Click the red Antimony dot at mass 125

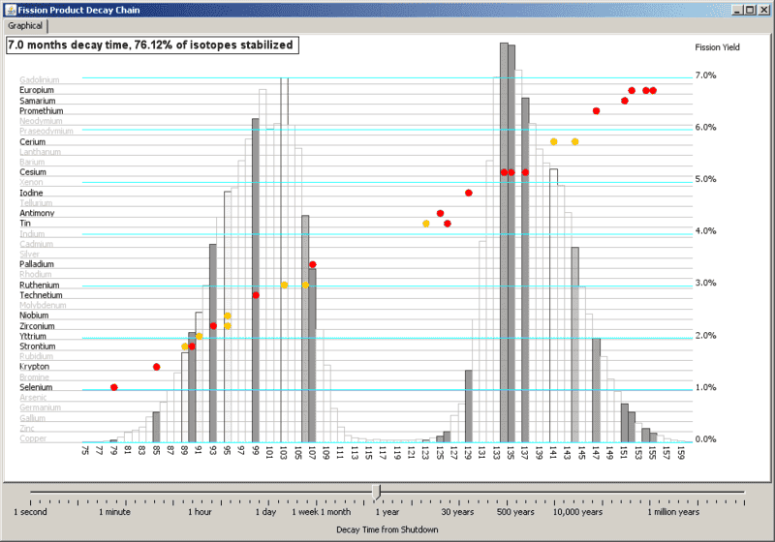point(441,213)
